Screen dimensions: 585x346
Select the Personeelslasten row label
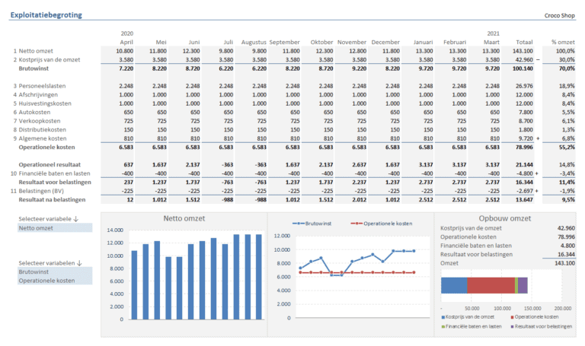tap(43, 86)
